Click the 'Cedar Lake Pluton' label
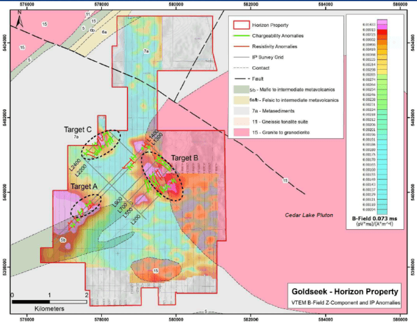417x324 pixels. 309,215
